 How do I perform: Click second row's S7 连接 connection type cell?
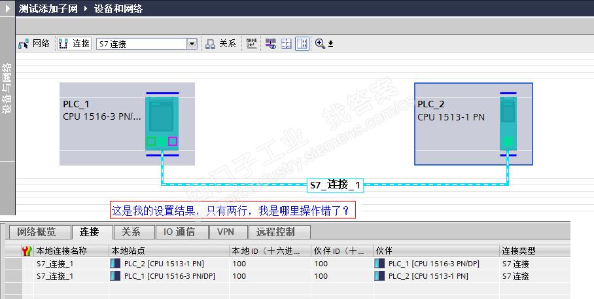(534, 276)
